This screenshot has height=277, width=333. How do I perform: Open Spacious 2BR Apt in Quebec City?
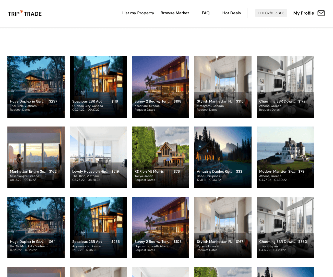tap(98, 87)
